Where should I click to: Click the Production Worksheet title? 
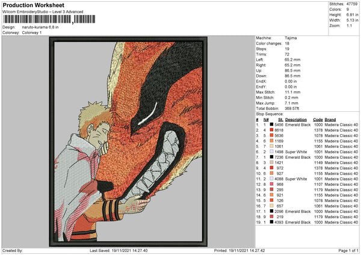[x=33, y=5]
